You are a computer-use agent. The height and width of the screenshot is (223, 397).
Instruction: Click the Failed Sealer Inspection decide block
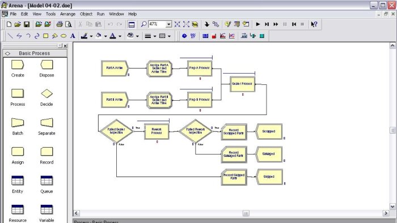tap(116, 131)
